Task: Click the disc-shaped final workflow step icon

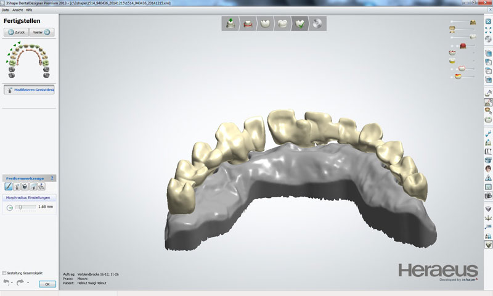Action: pyautogui.click(x=317, y=23)
